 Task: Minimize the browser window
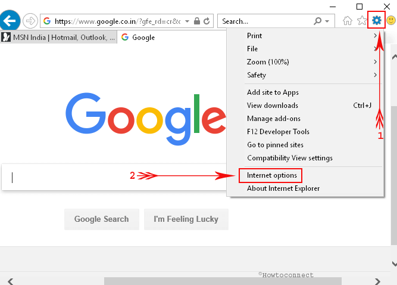coord(333,7)
